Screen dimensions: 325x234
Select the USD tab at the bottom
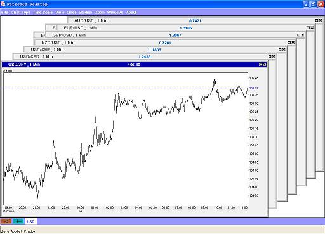tap(30, 221)
